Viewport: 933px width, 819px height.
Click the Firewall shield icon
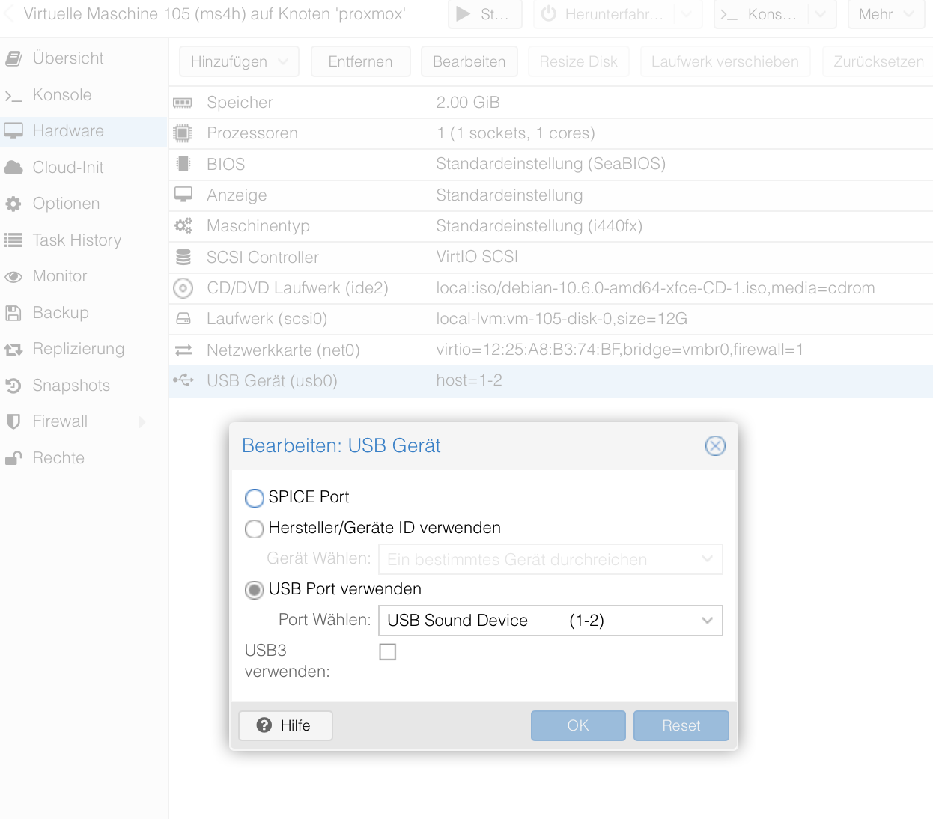[x=13, y=421]
